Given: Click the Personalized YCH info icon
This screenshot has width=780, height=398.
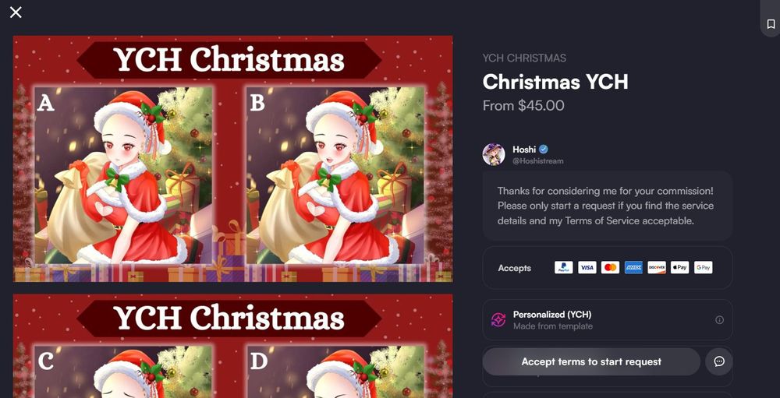Looking at the screenshot, I should [x=719, y=320].
